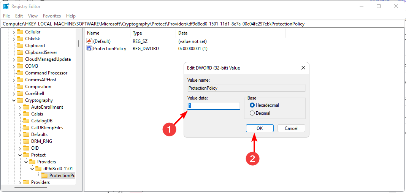406x193 pixels.
Task: Click the Name column header
Action: pyautogui.click(x=108, y=33)
